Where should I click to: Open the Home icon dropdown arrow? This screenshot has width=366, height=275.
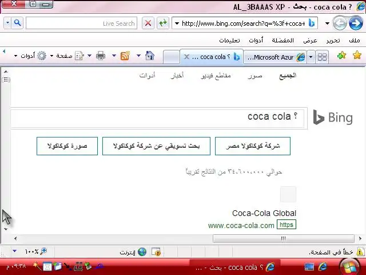tap(138, 56)
